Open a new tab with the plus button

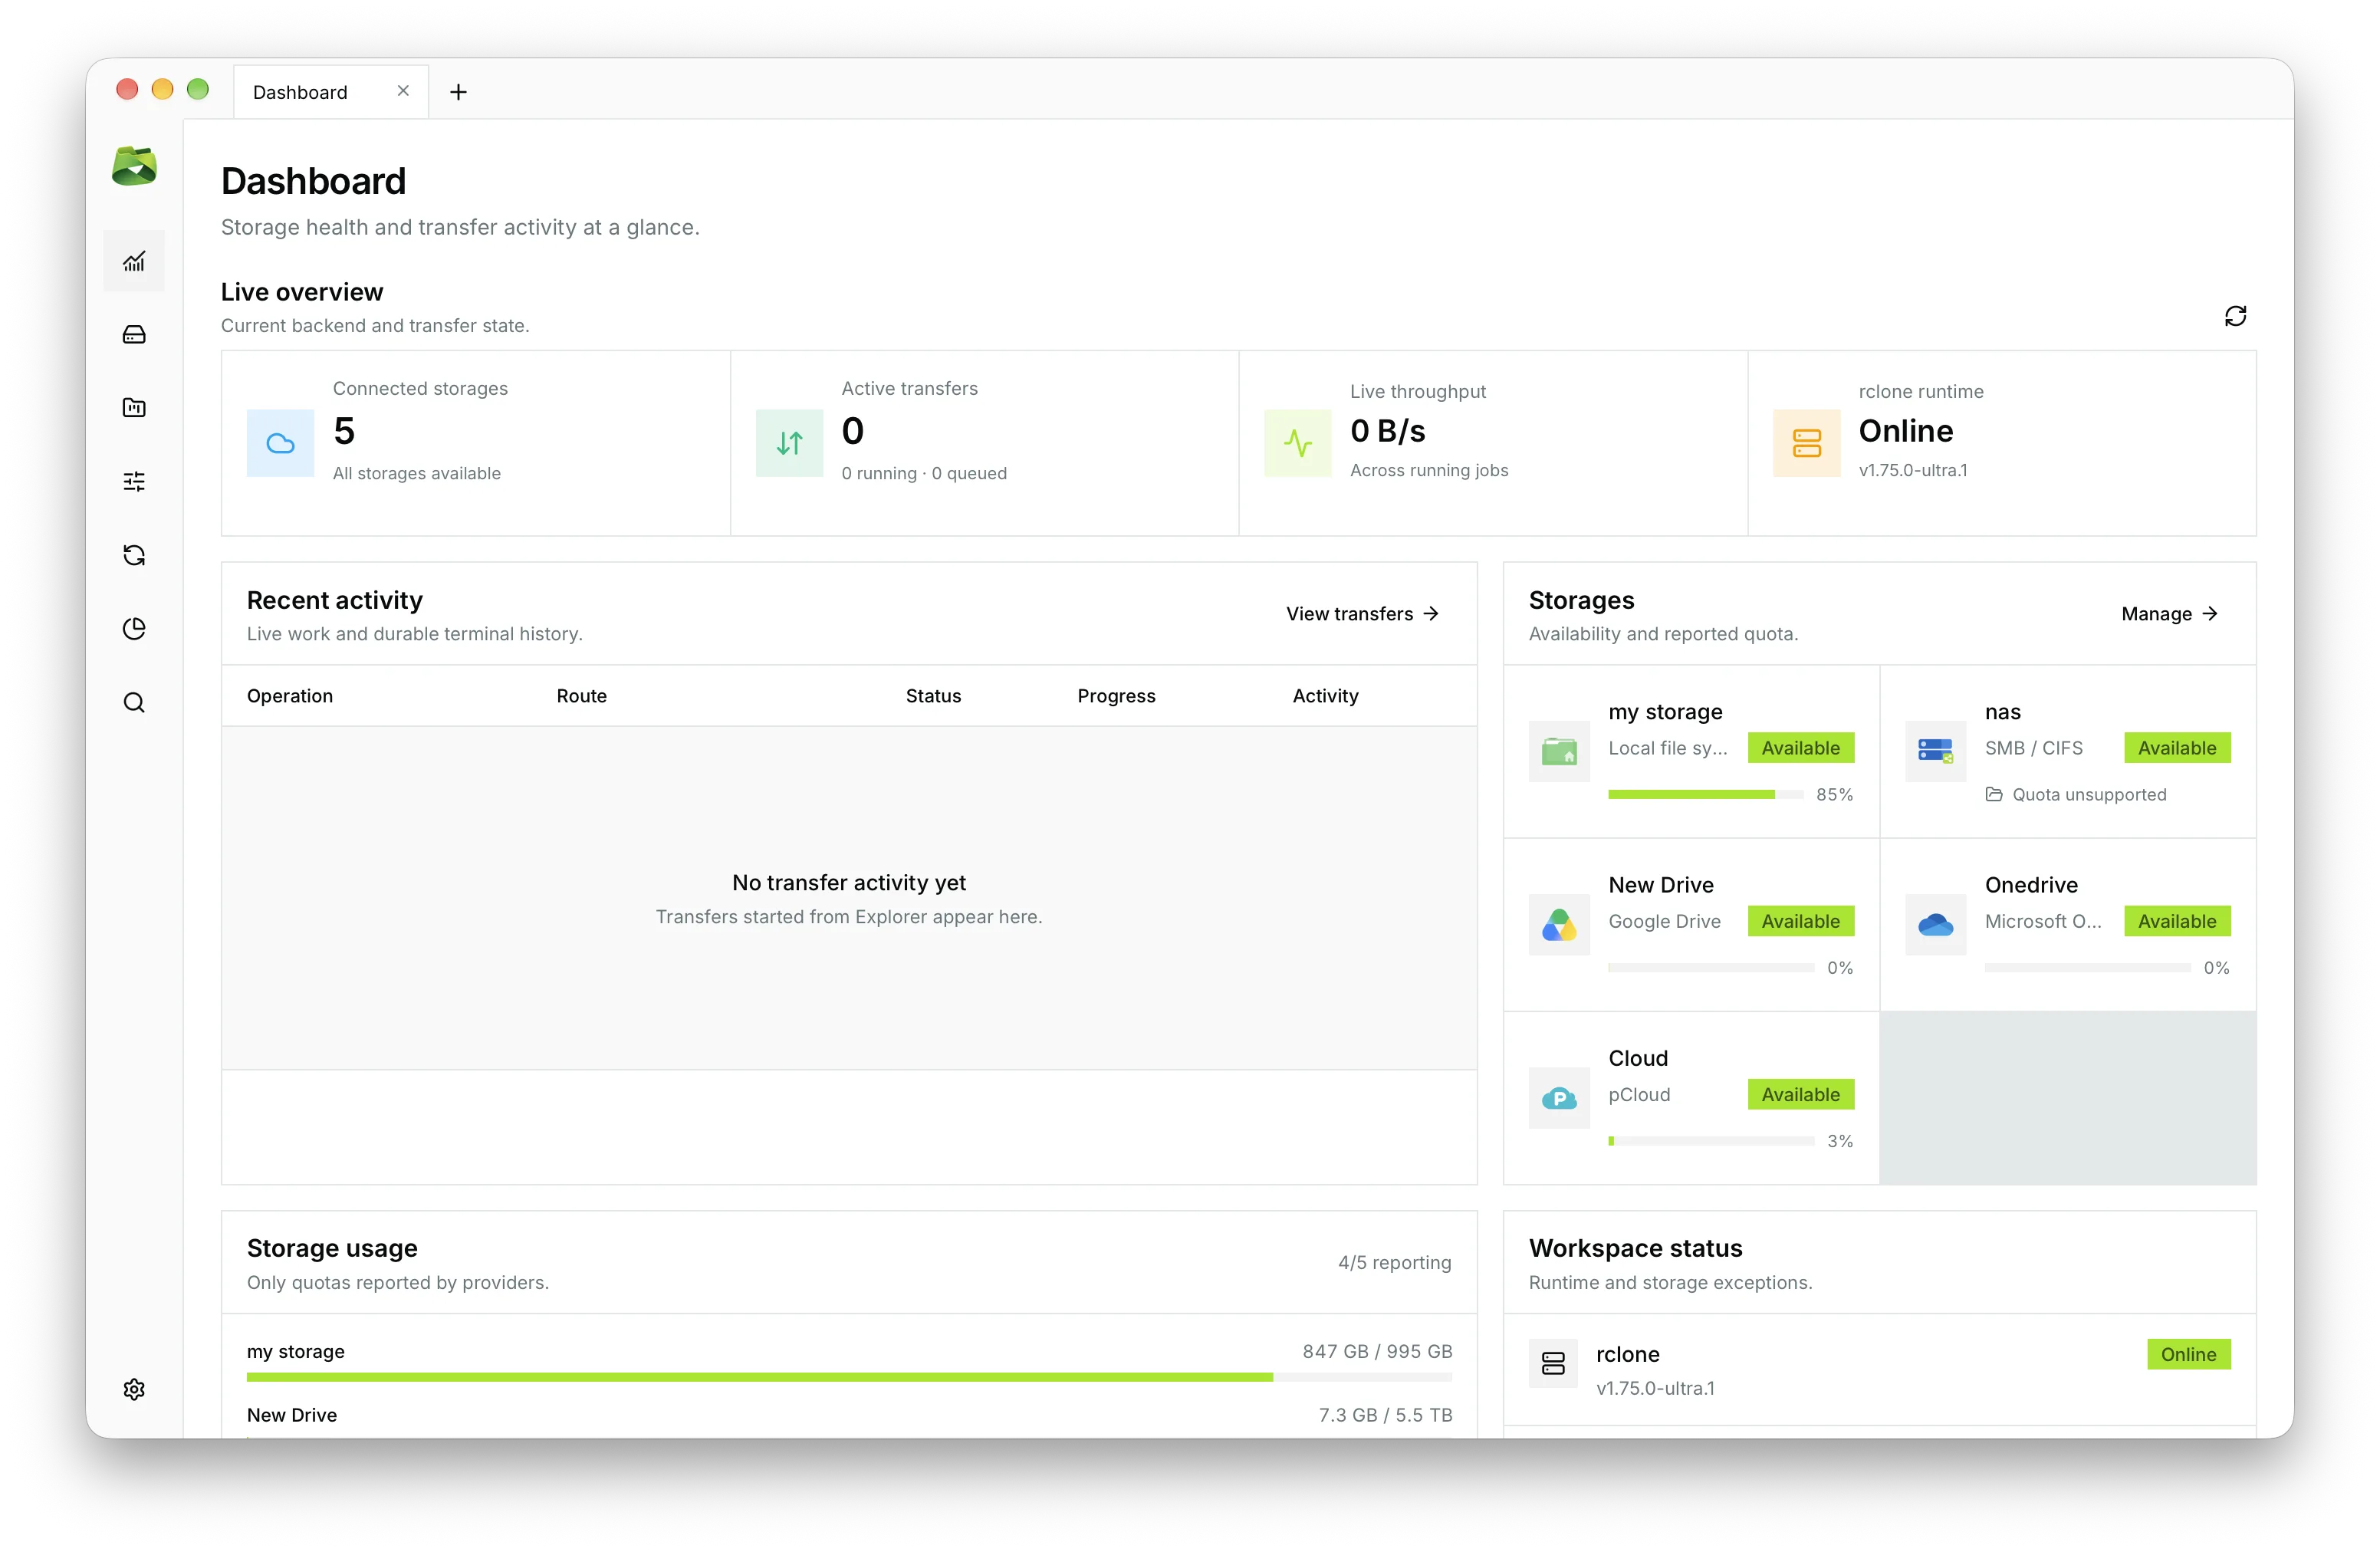click(x=458, y=92)
